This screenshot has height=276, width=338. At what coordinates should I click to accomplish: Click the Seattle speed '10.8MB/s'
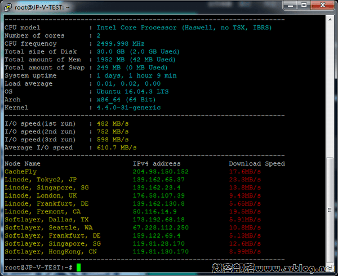click(x=245, y=228)
